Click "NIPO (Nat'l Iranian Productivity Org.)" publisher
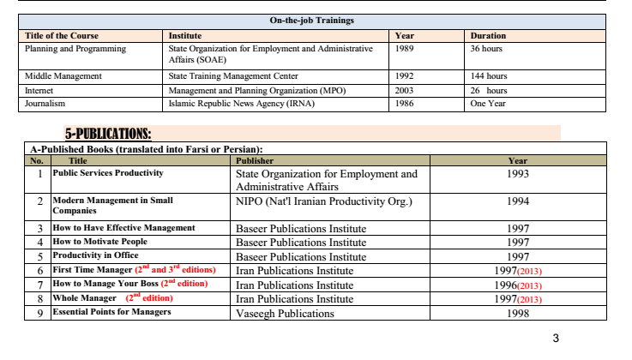632x360 pixels. 324,201
